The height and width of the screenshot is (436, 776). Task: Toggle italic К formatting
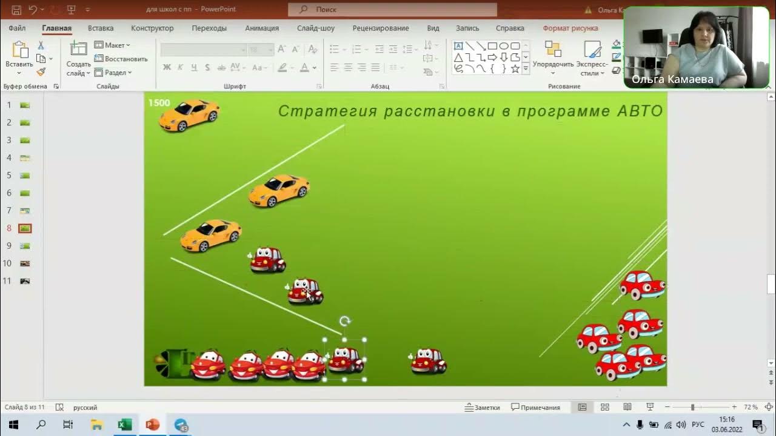point(180,68)
